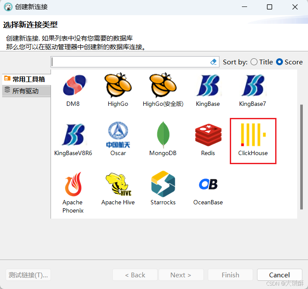This screenshot has height=289, width=308.
Task: Go back with the < Back button
Action: 135,275
